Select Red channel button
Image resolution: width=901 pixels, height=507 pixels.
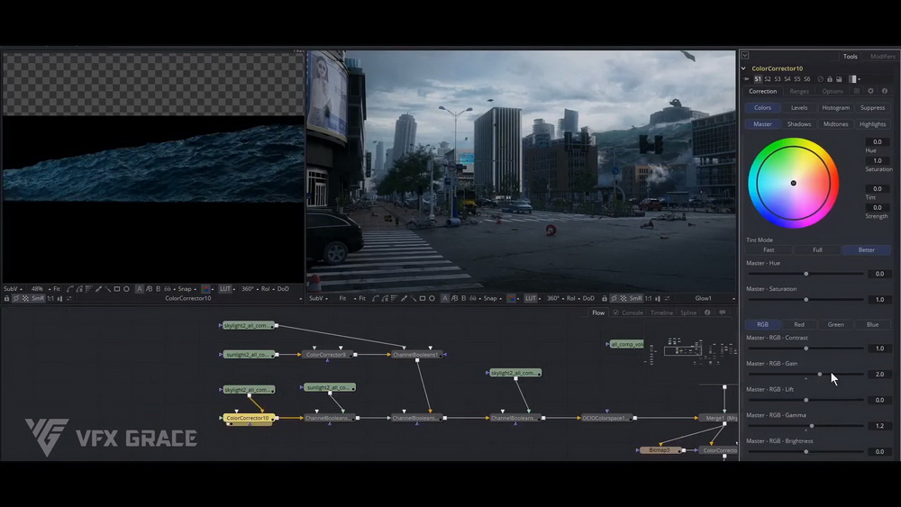click(798, 324)
